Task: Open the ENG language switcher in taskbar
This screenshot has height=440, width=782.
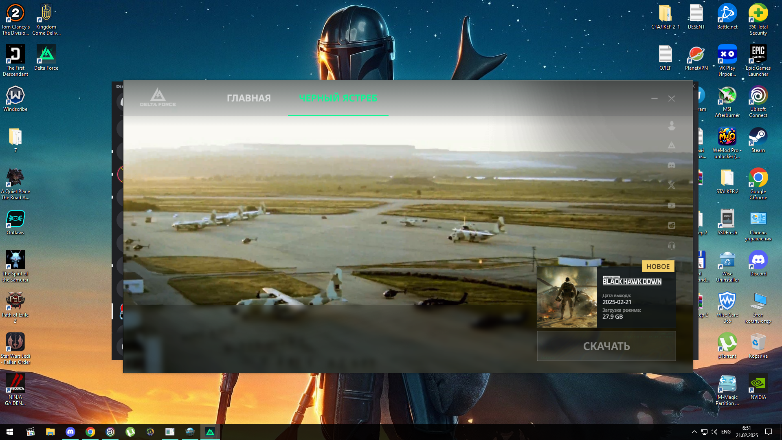Action: (726, 432)
